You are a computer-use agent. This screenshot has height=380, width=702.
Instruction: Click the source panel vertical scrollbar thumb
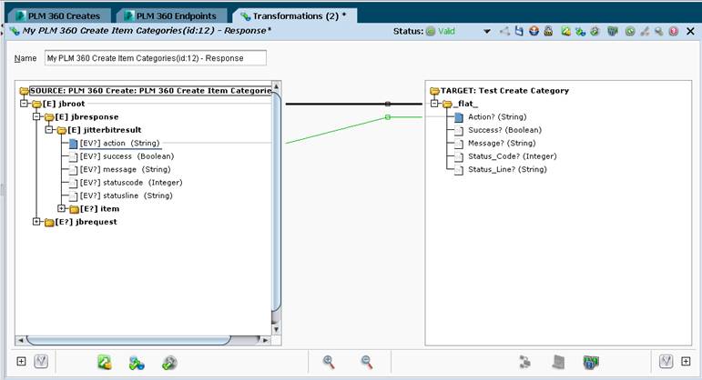coord(276,201)
